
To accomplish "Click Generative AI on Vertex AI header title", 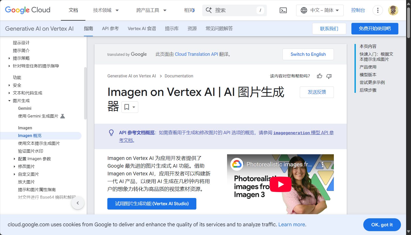I will [39, 29].
